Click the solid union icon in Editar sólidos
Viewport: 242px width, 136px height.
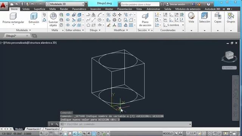(68, 15)
